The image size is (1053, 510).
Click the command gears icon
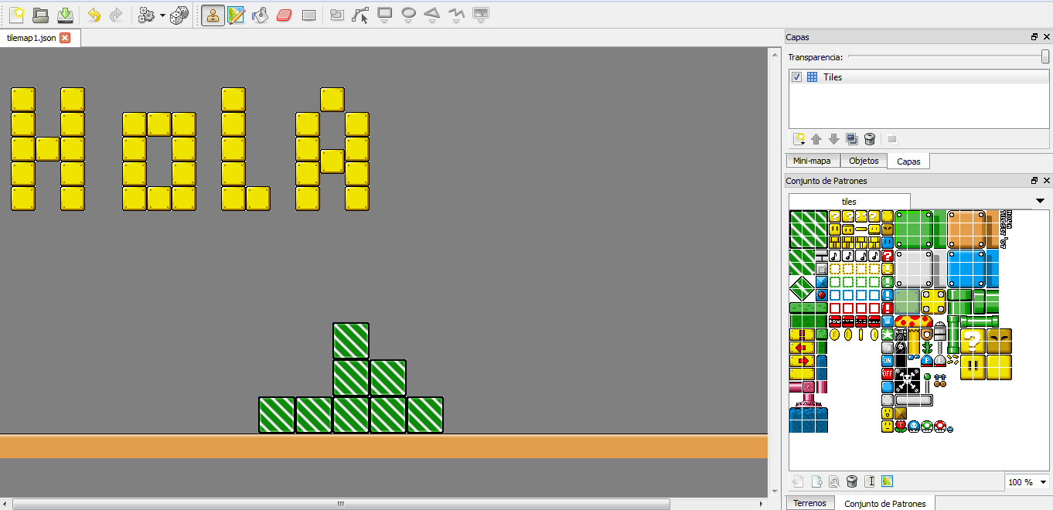pyautogui.click(x=146, y=15)
